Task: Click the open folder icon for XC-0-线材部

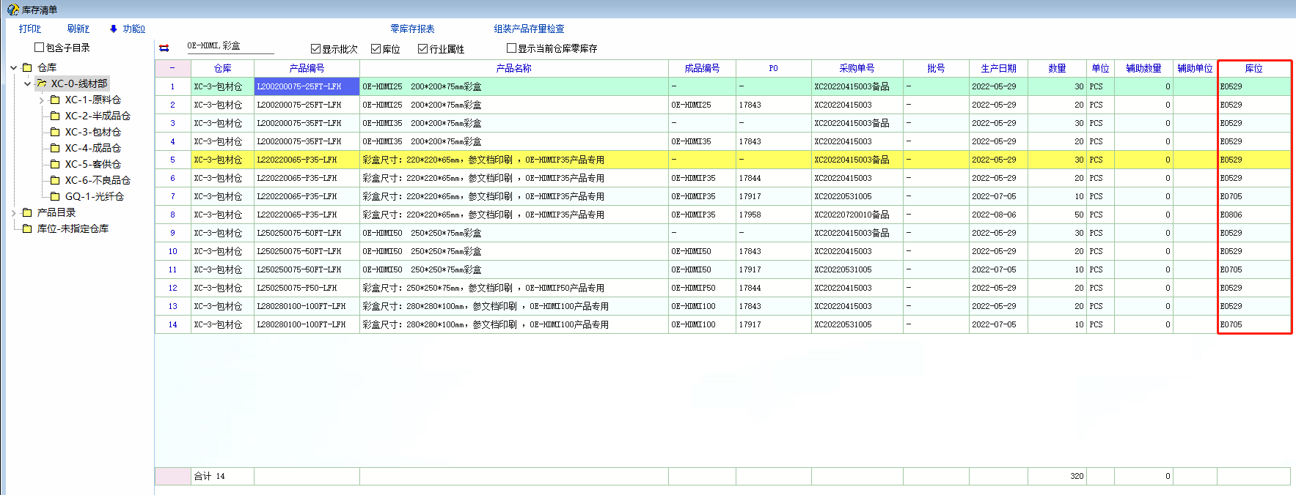Action: coord(42,83)
